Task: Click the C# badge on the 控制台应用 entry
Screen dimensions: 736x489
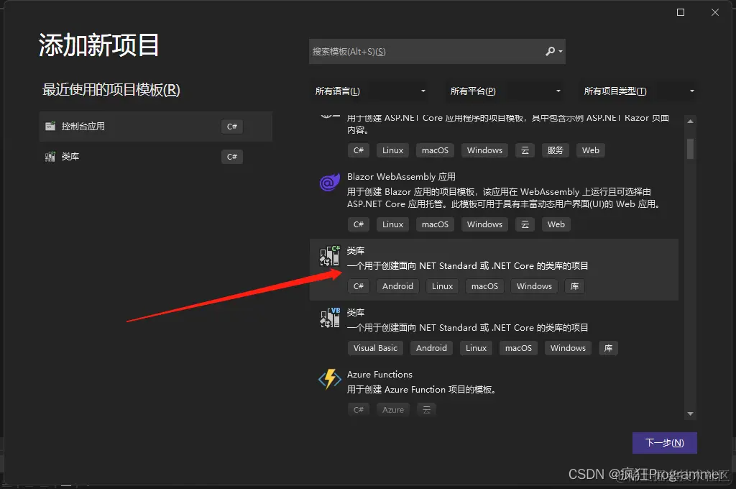Action: pyautogui.click(x=231, y=126)
